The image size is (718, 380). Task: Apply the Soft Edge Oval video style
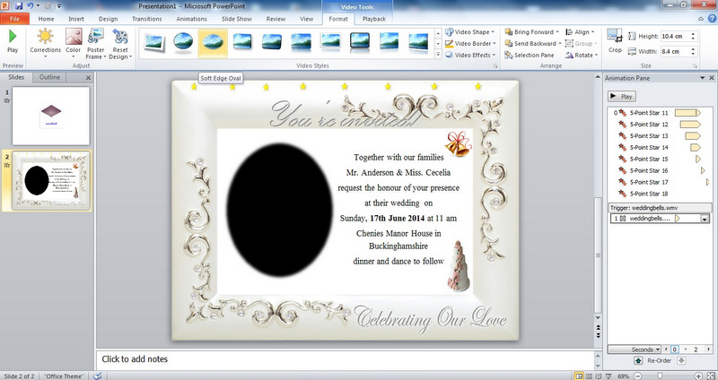point(213,42)
